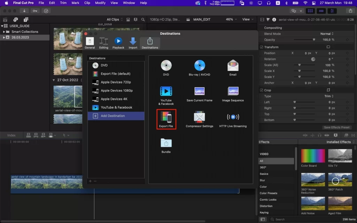Screen dimensions: 357x223
Task: Select YouTube & Facebook icon in grid
Action: pos(166,91)
